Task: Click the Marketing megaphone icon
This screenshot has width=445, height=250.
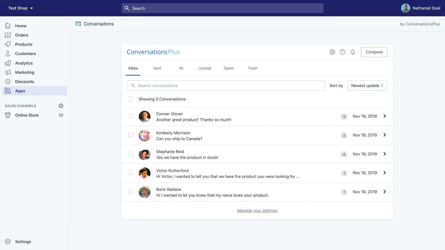Action: 8,72
